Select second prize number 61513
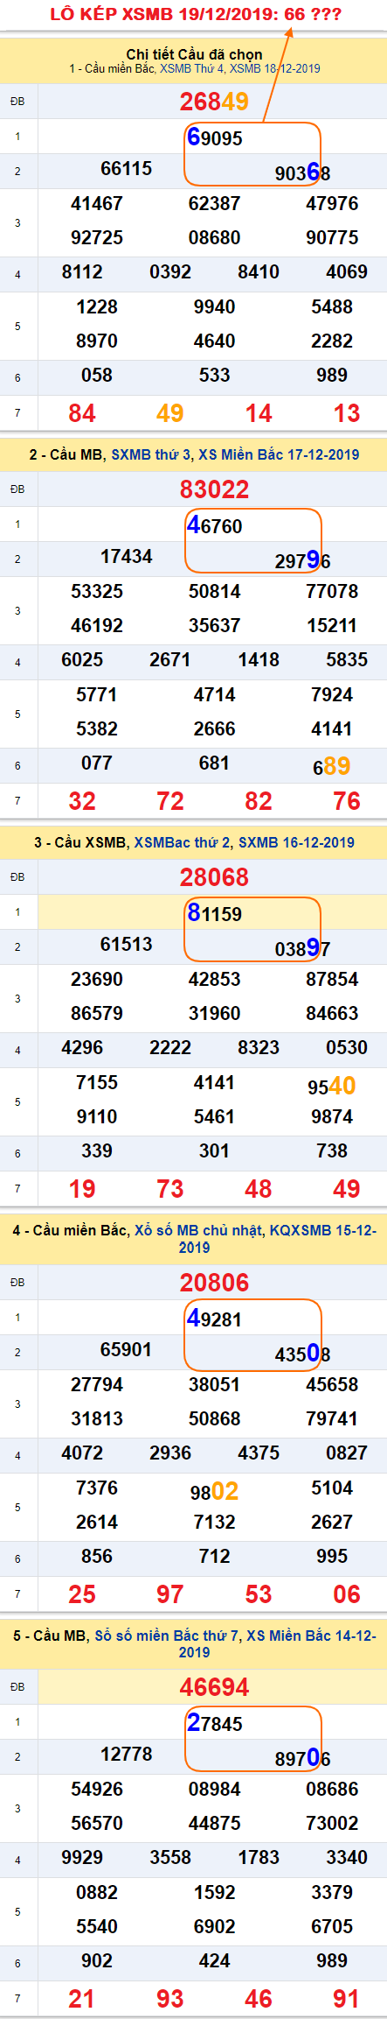 (127, 945)
